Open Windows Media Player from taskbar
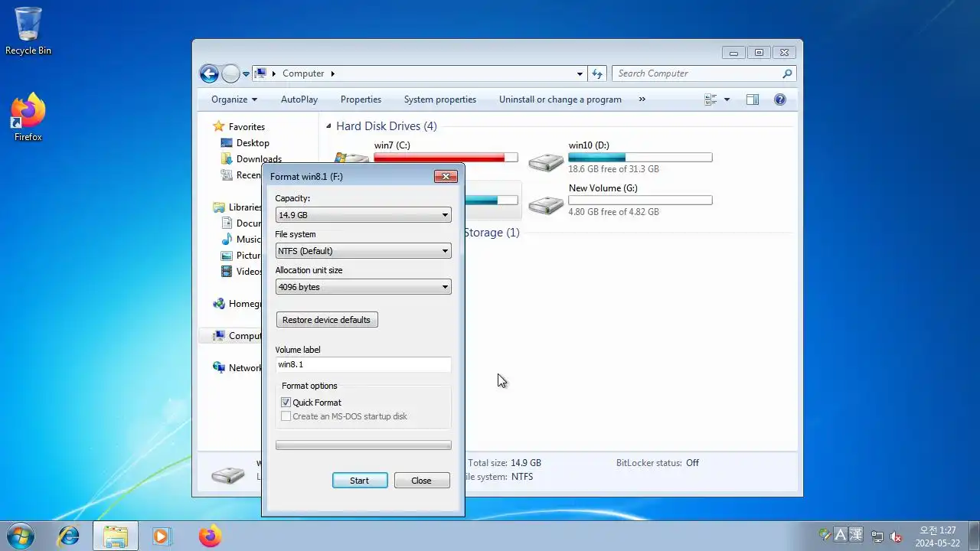This screenshot has width=980, height=551. 161,536
